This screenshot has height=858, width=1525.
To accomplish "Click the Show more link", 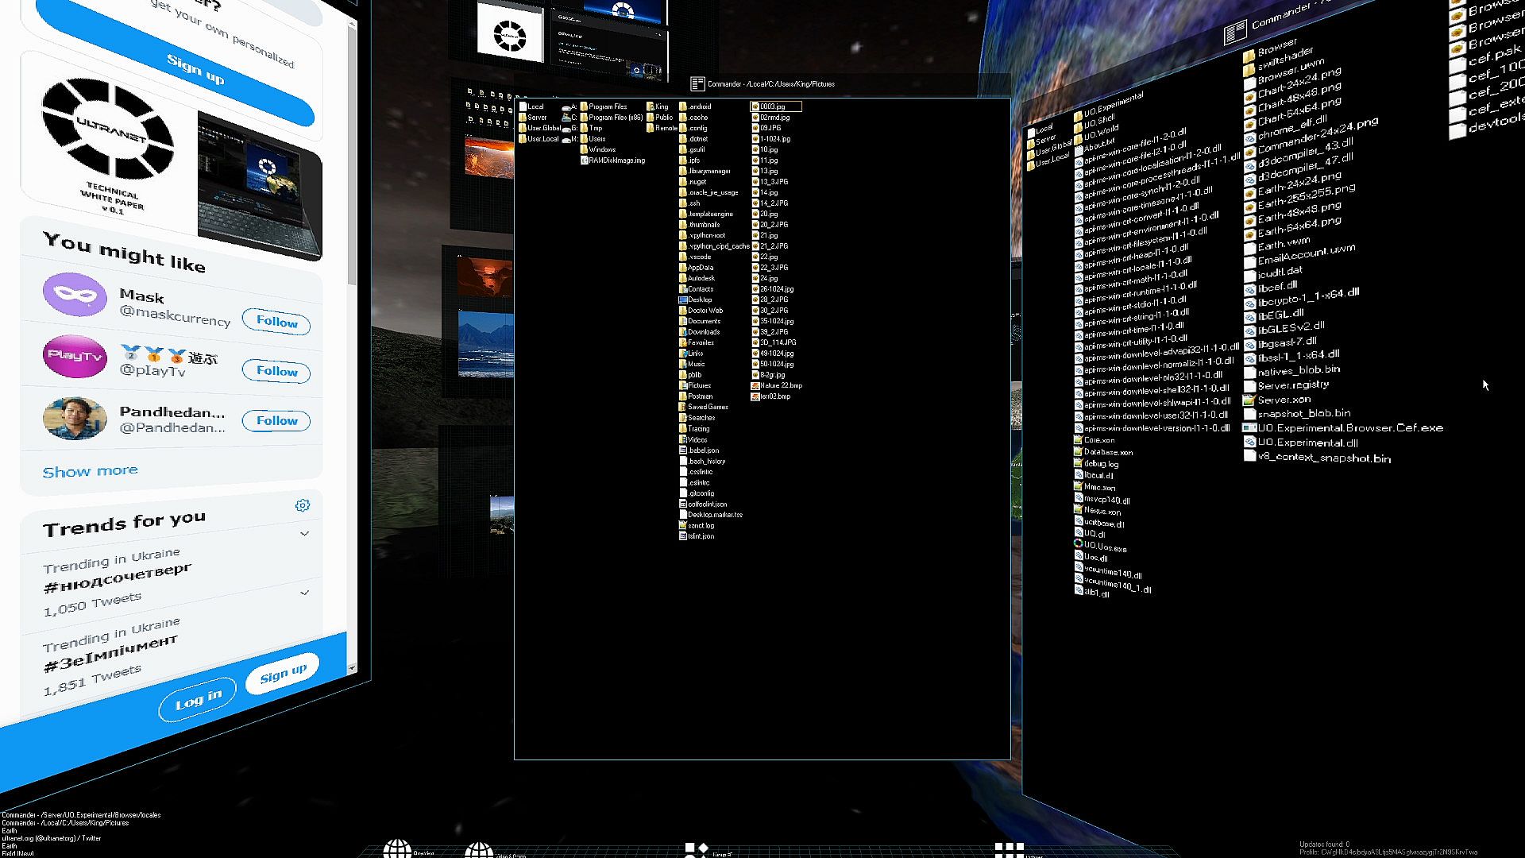I will pyautogui.click(x=90, y=471).
